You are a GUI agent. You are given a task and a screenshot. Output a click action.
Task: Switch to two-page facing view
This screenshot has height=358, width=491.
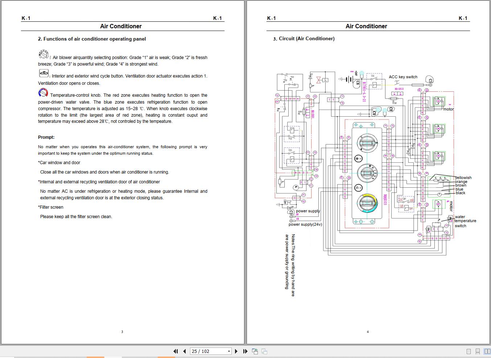click(487, 351)
